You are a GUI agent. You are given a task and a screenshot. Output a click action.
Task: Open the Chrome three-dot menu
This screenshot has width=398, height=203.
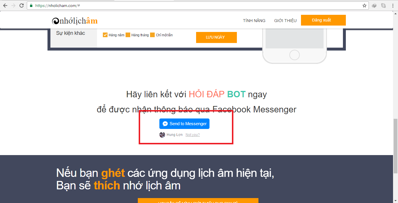click(393, 6)
